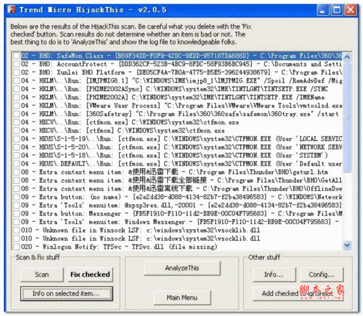Screen dimensions: 363x316
Task: Check the Xunlei BHO Platform entry
Action: pyautogui.click(x=16, y=72)
